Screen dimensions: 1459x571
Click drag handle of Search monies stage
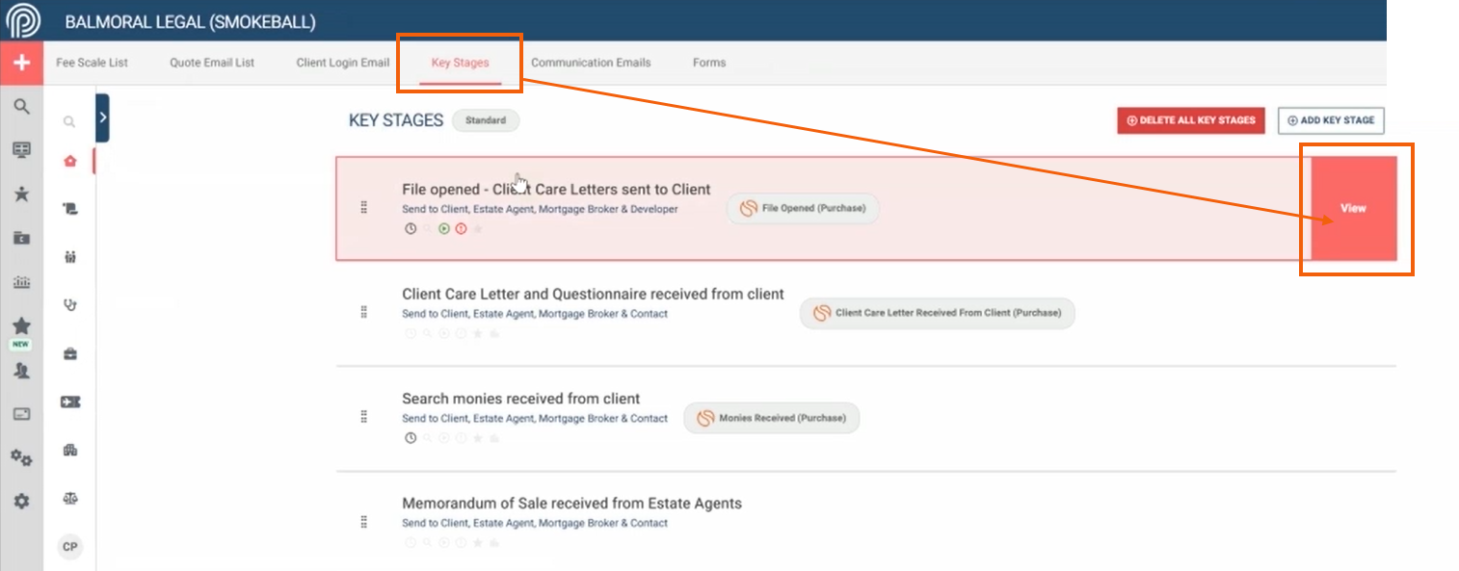click(x=364, y=417)
